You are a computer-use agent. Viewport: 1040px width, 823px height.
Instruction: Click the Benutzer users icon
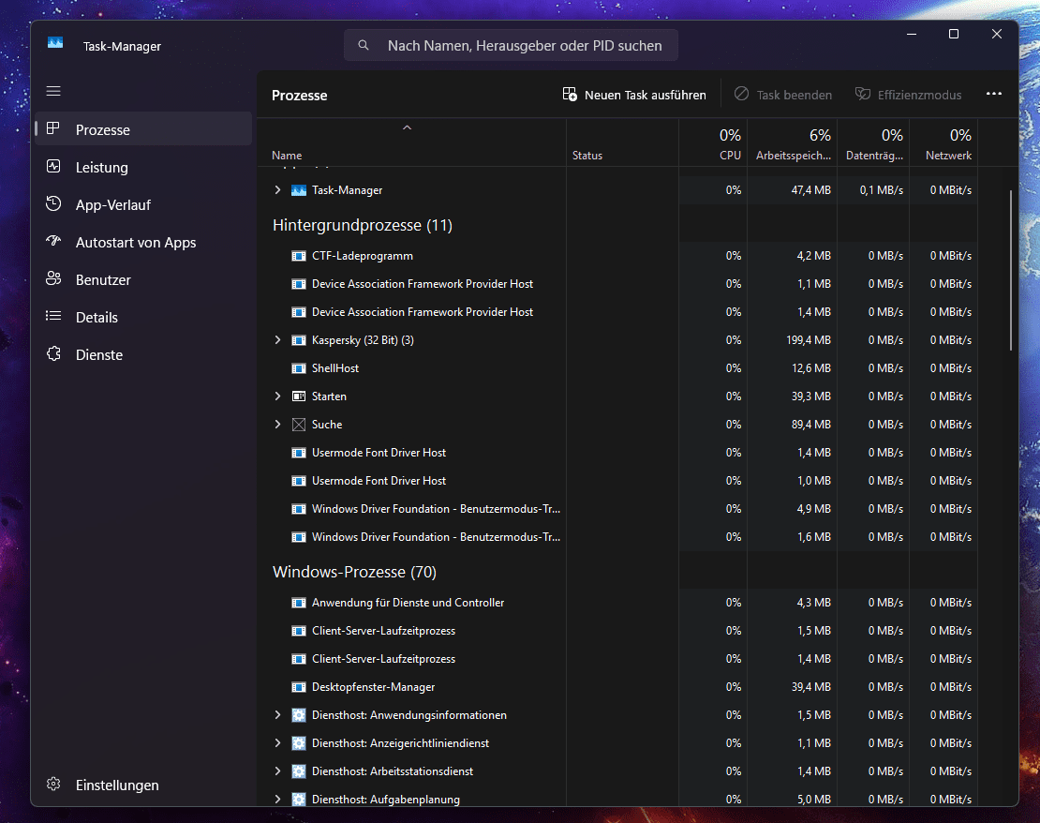[53, 278]
